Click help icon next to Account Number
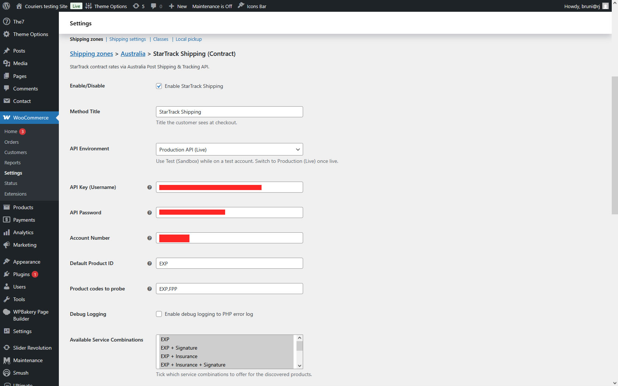This screenshot has height=386, width=618. tap(149, 238)
